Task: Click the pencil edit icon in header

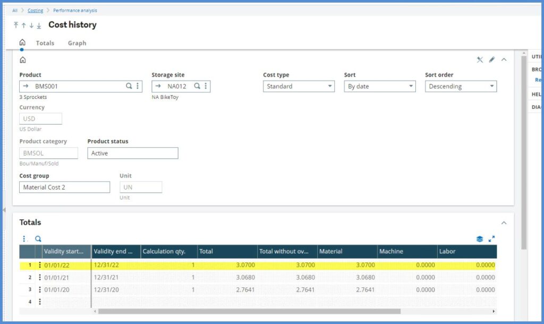Action: click(492, 59)
